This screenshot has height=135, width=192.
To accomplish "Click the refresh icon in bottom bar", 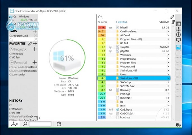I will coord(59,124).
